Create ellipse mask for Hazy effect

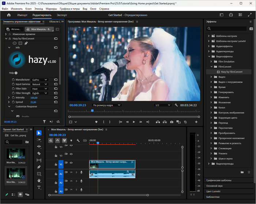click(x=15, y=43)
